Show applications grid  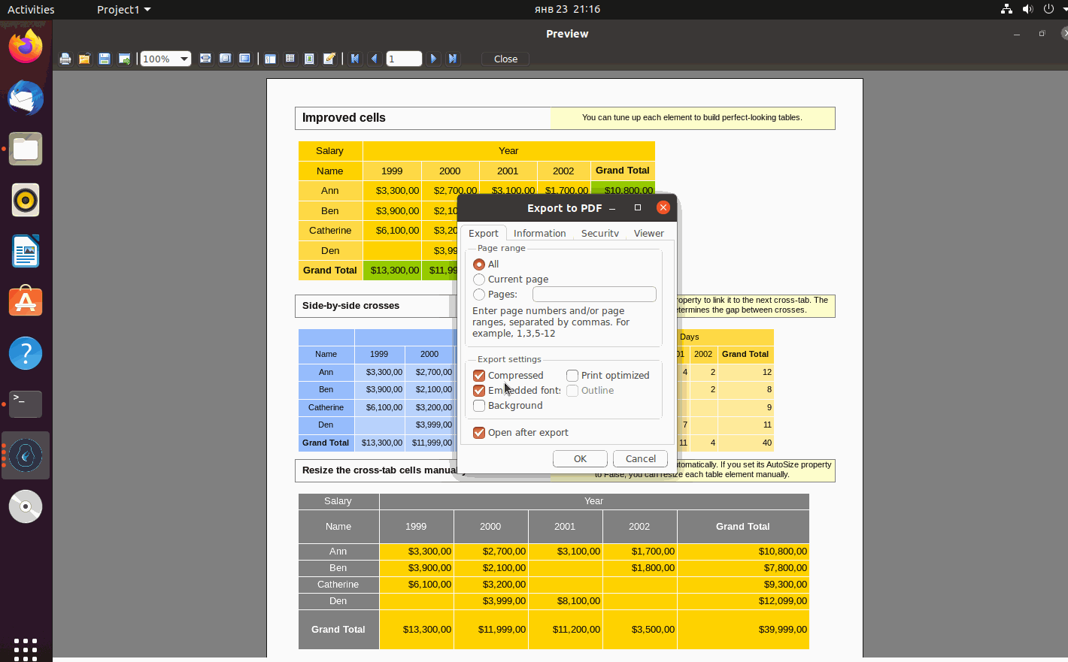26,649
